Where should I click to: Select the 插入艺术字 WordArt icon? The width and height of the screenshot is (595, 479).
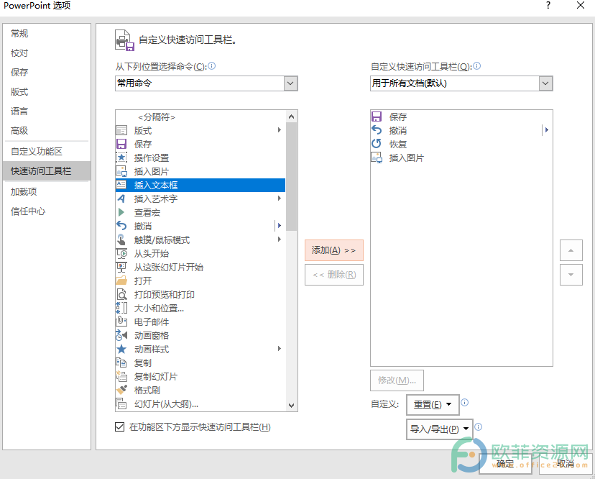pyautogui.click(x=121, y=199)
